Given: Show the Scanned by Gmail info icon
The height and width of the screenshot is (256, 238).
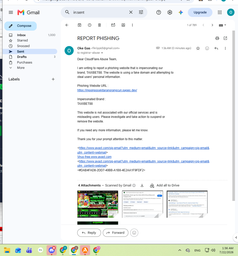Looking at the screenshot, I should click(134, 185).
